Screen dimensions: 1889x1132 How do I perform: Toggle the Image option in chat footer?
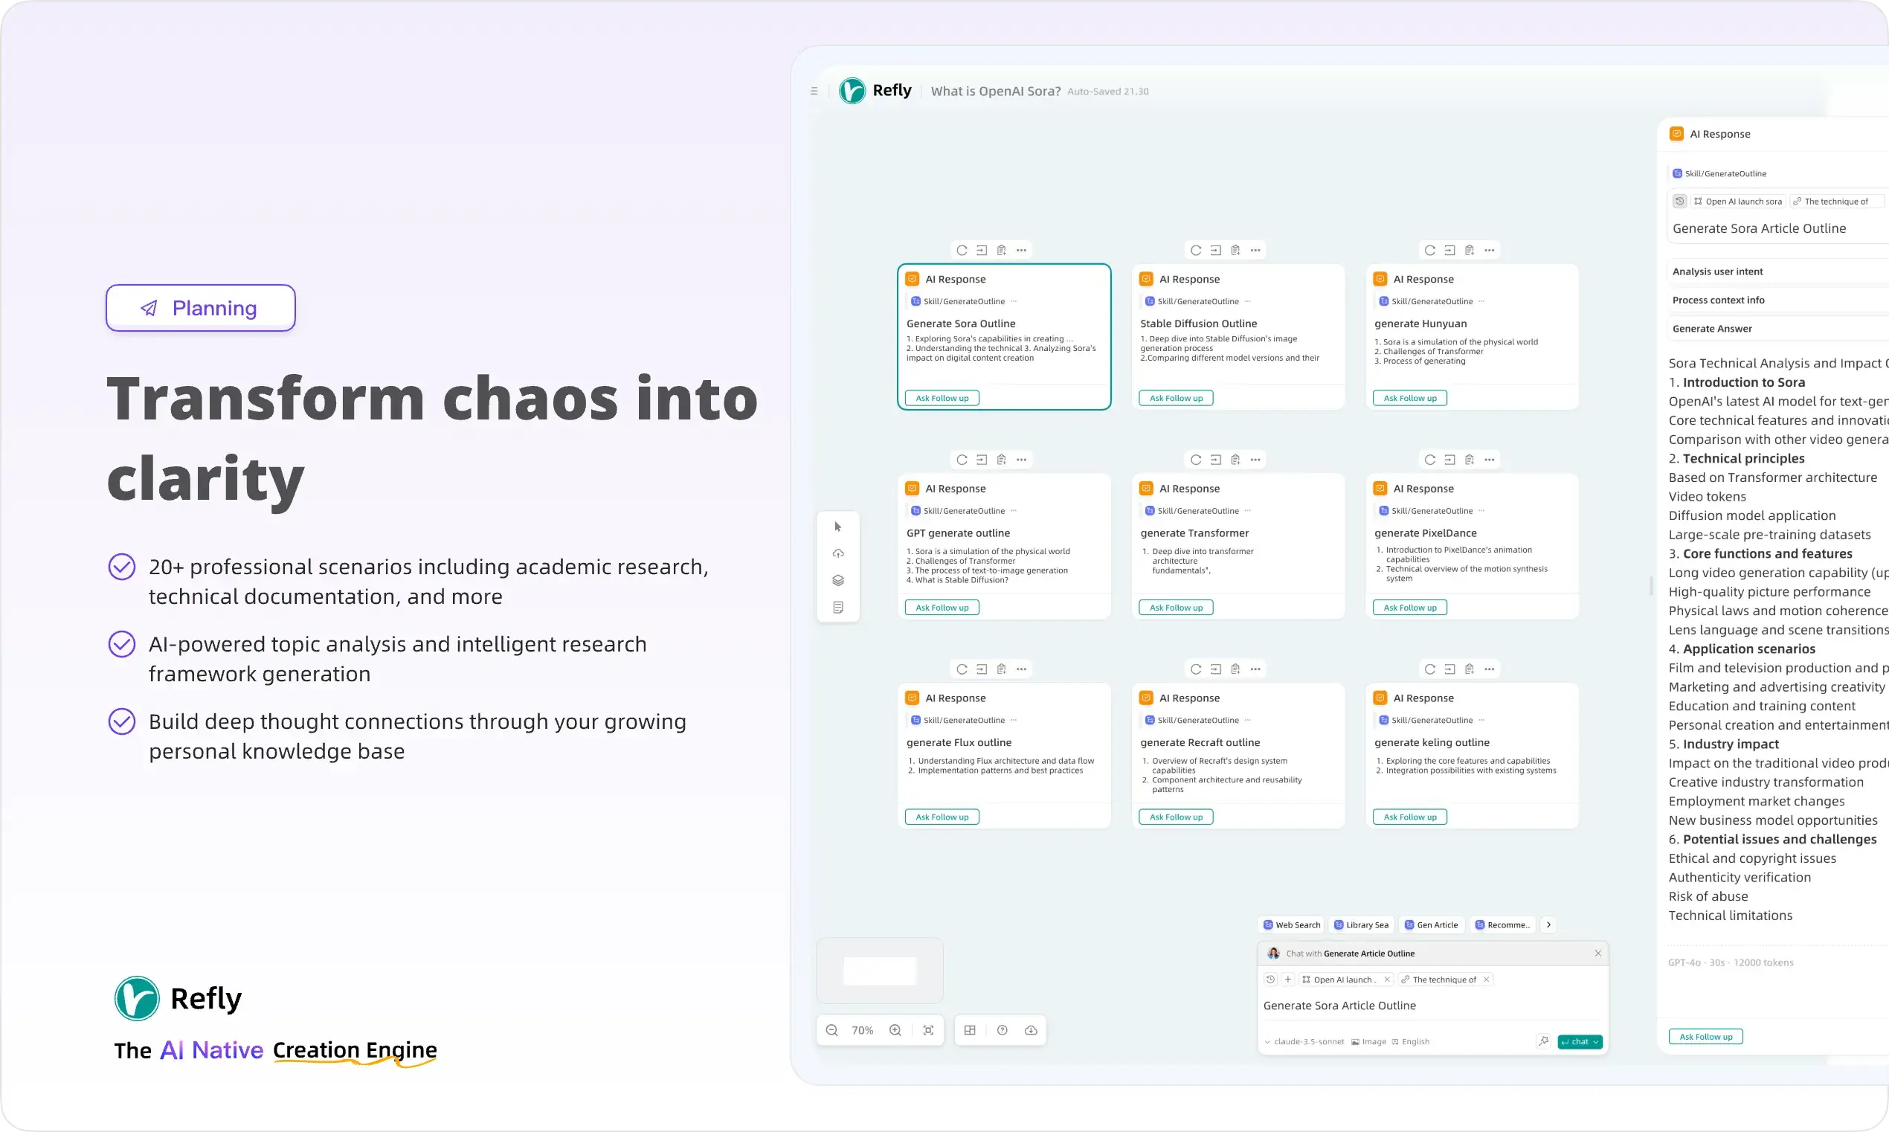(x=1369, y=1042)
